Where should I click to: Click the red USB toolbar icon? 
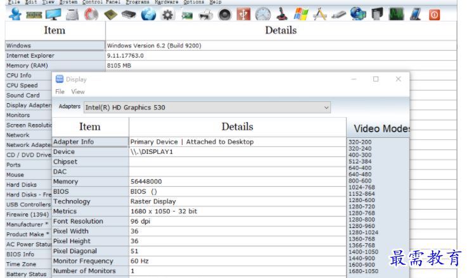243,15
